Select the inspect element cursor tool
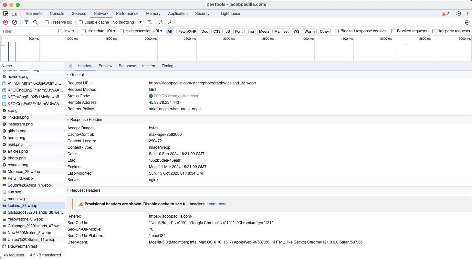 5,14
